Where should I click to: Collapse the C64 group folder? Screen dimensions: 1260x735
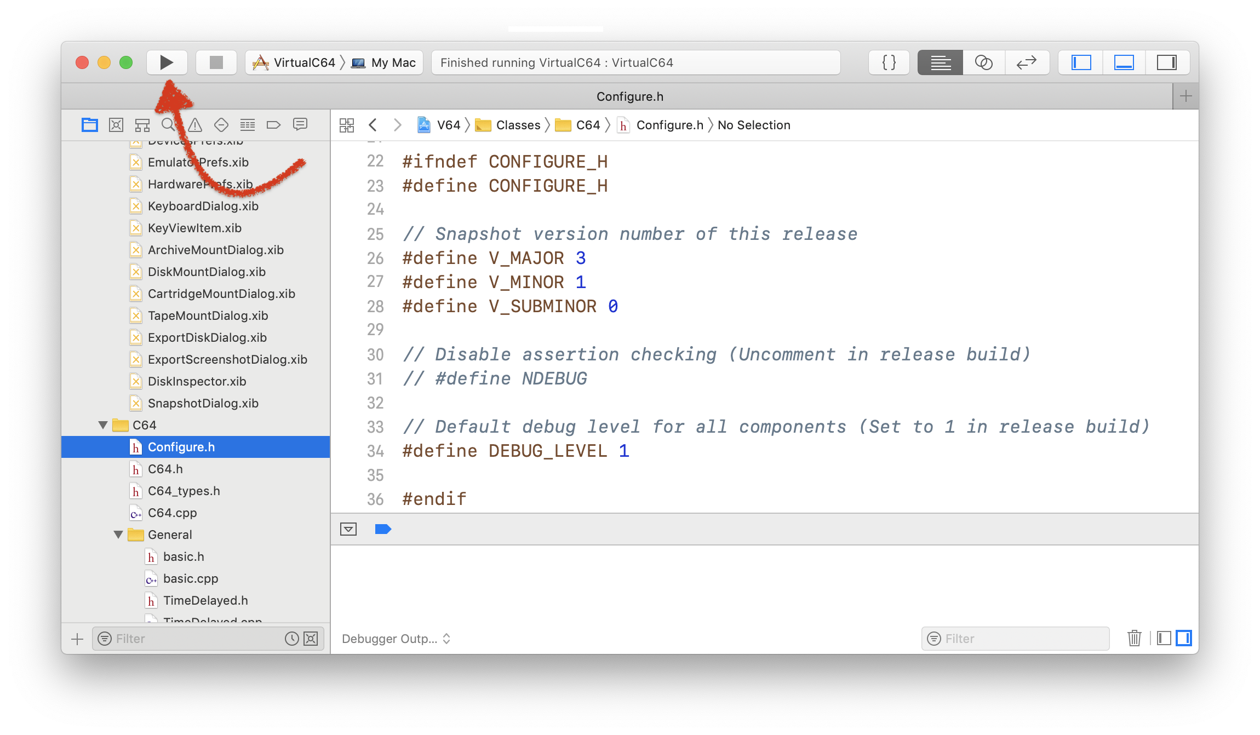click(x=102, y=425)
